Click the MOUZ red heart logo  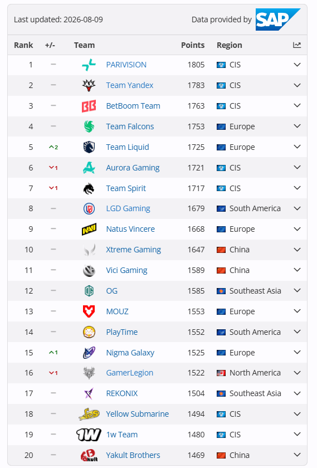89,311
